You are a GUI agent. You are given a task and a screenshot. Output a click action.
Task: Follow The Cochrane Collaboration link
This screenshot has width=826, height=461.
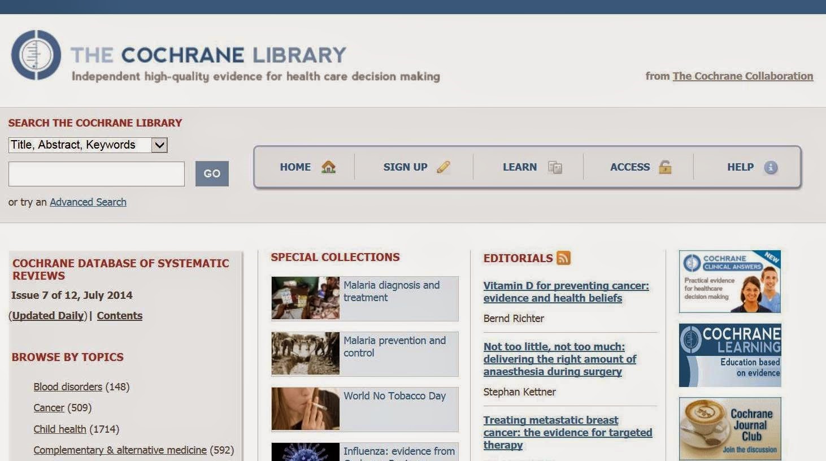(742, 76)
